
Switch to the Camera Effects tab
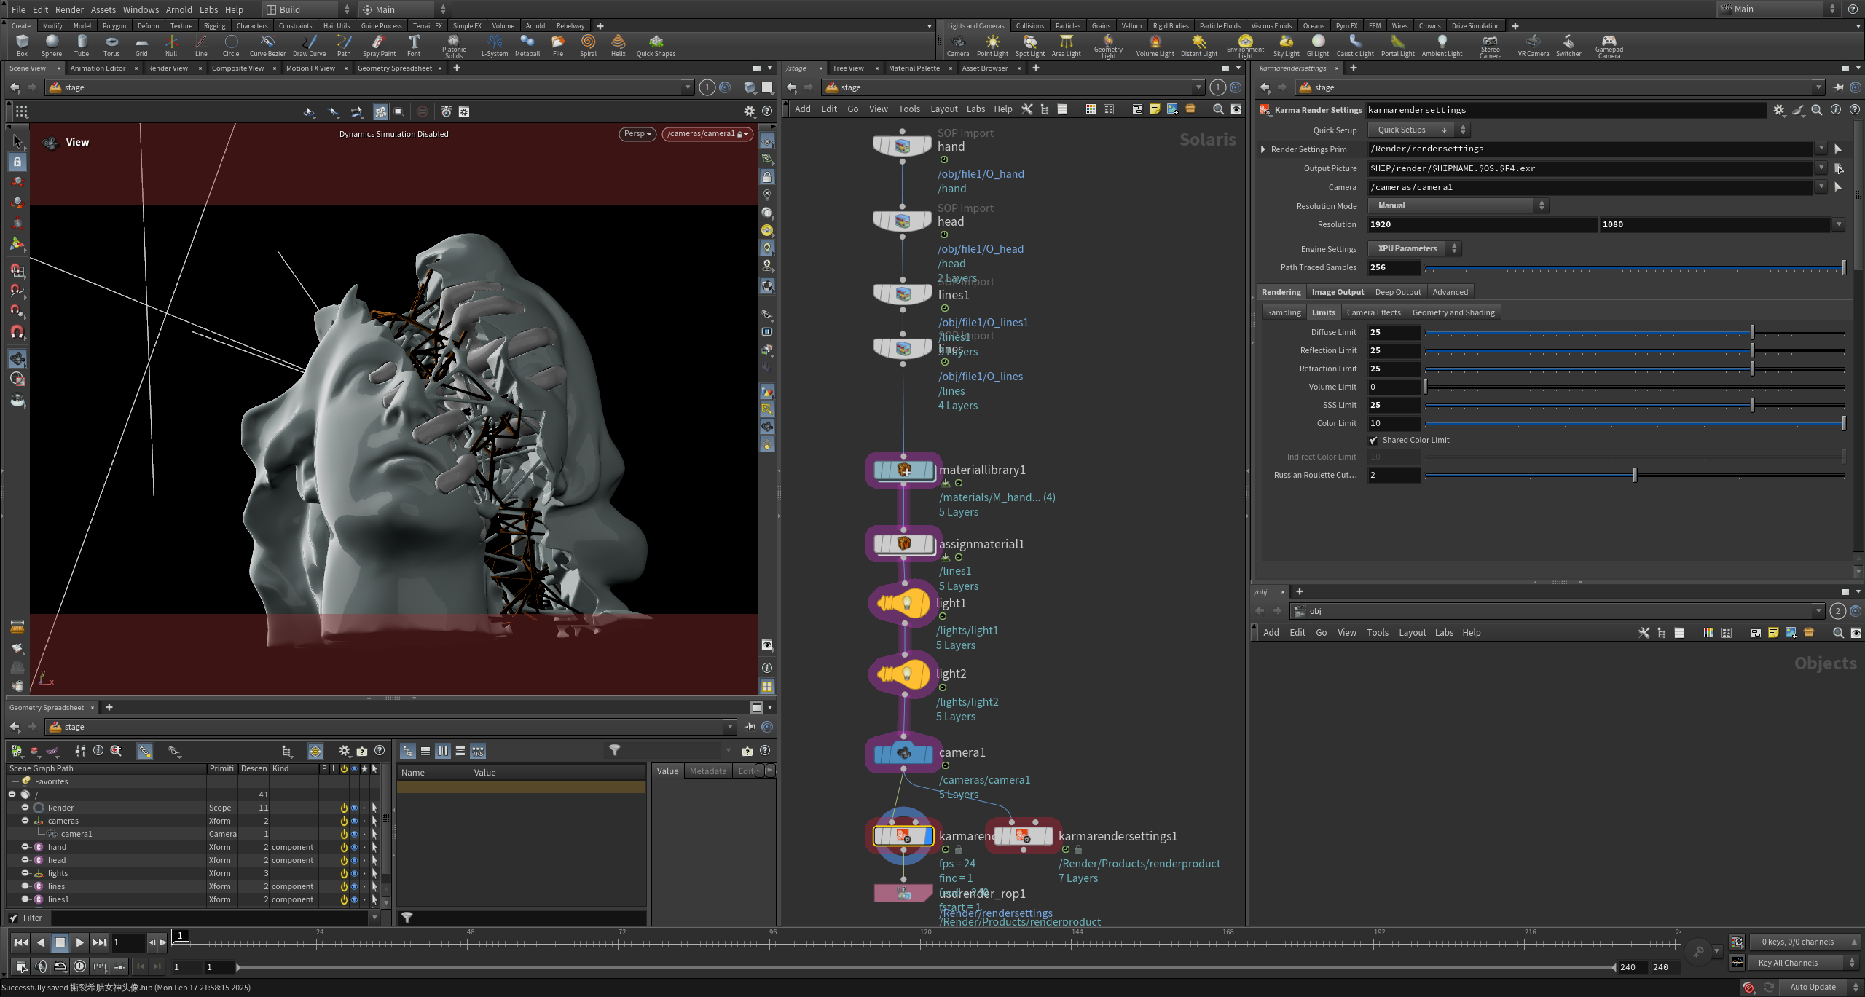pos(1373,312)
